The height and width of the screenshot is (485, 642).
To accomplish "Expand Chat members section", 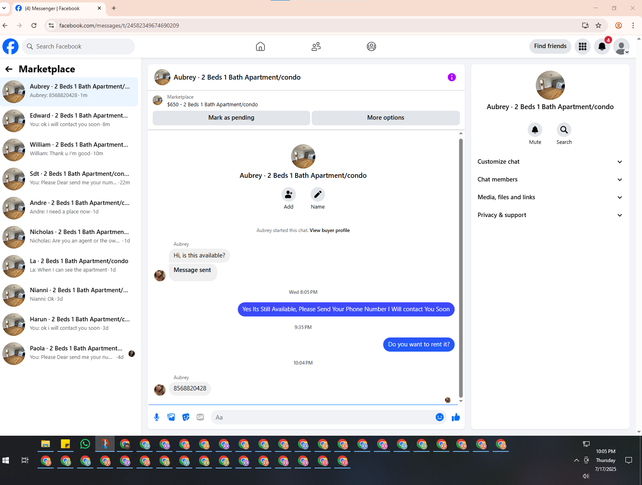I will pos(550,179).
